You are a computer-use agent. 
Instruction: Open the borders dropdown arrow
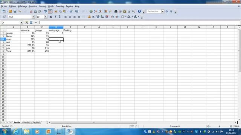tap(126, 17)
